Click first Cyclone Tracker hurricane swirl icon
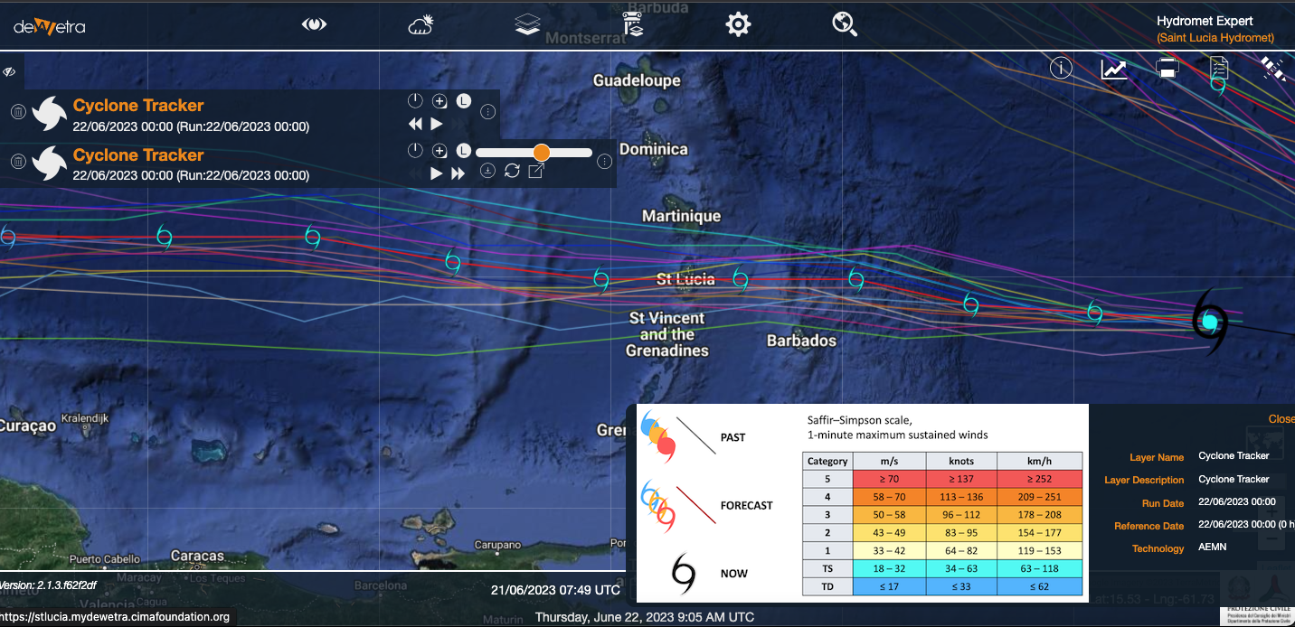Screen dimensions: 1295x627 49,113
